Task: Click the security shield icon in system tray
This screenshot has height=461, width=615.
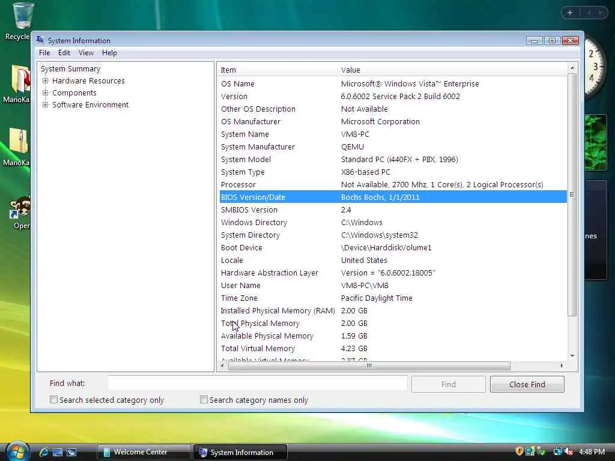Action: point(519,451)
